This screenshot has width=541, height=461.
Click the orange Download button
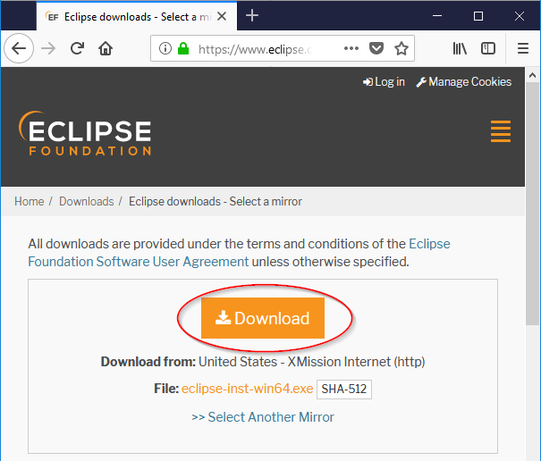(x=263, y=318)
